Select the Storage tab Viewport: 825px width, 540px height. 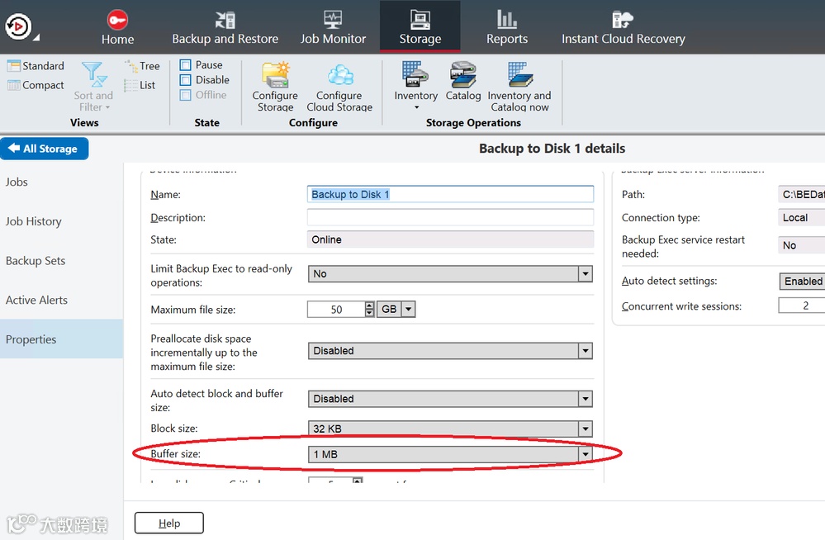(x=420, y=27)
